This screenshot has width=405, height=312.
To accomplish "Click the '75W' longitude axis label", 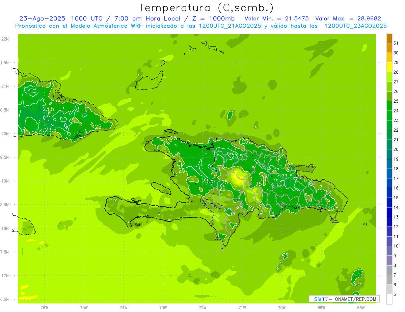I will tap(84, 307).
